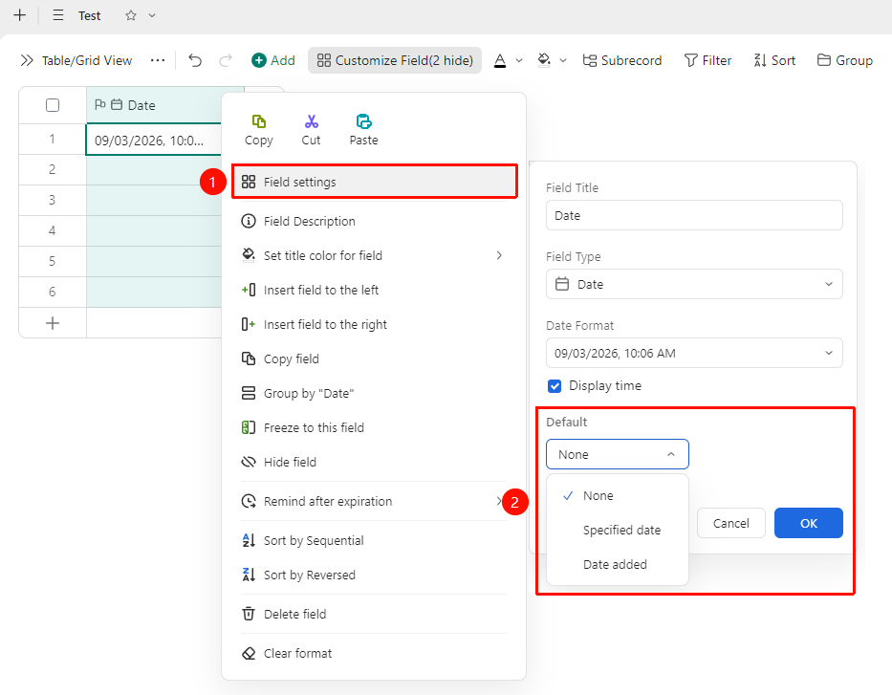892x695 pixels.
Task: Edit the Field Title input box
Action: [x=694, y=215]
